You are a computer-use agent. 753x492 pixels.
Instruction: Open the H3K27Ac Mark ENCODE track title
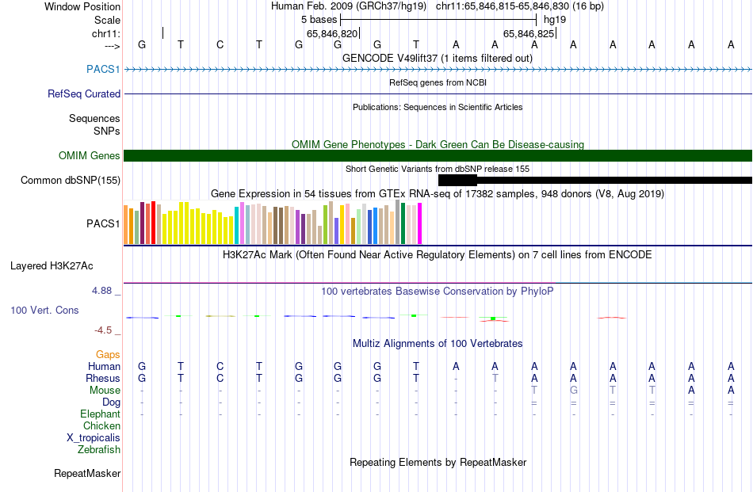click(437, 255)
